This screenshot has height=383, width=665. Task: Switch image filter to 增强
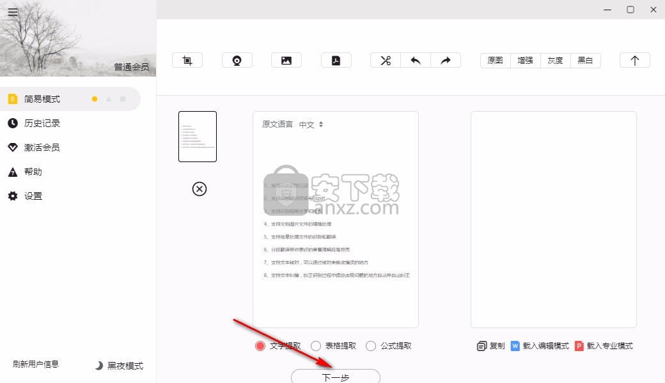tap(525, 60)
